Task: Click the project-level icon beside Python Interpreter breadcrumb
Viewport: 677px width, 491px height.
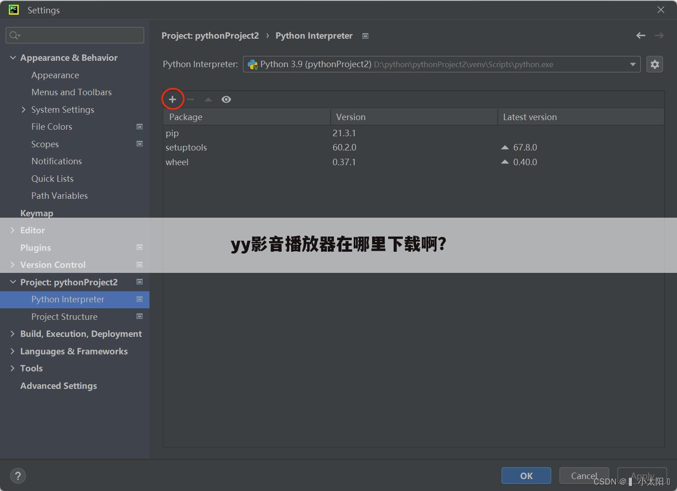Action: click(365, 36)
